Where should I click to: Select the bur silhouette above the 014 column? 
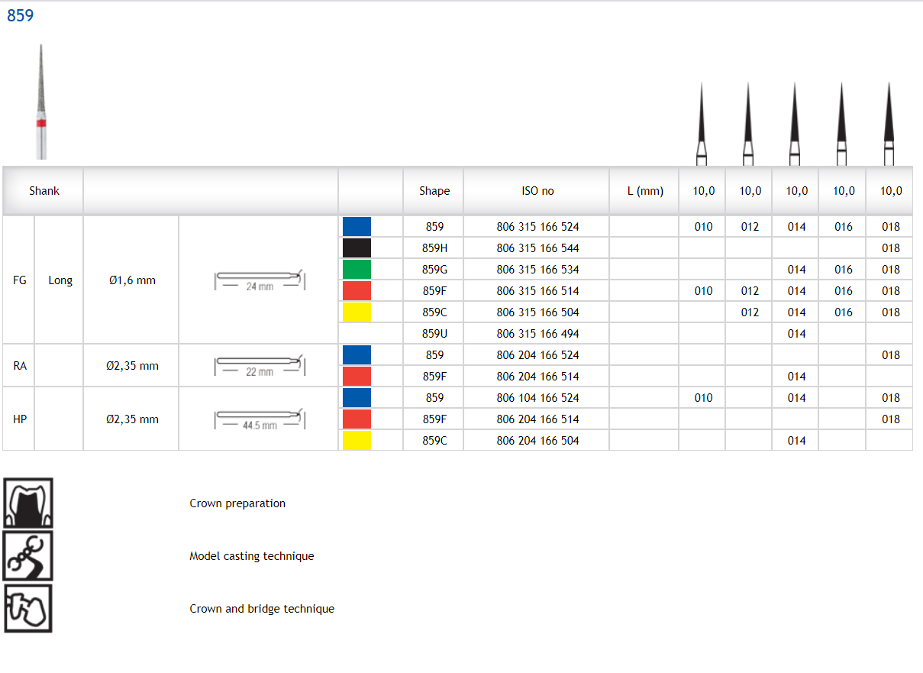click(x=795, y=124)
